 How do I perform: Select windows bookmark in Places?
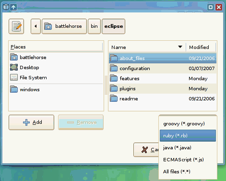click(x=56, y=89)
